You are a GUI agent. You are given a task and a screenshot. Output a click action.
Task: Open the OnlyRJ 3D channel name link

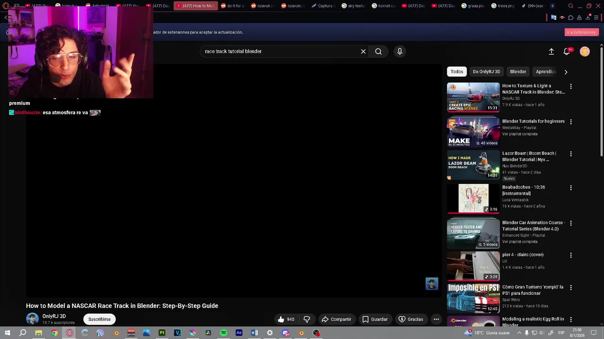click(x=54, y=316)
